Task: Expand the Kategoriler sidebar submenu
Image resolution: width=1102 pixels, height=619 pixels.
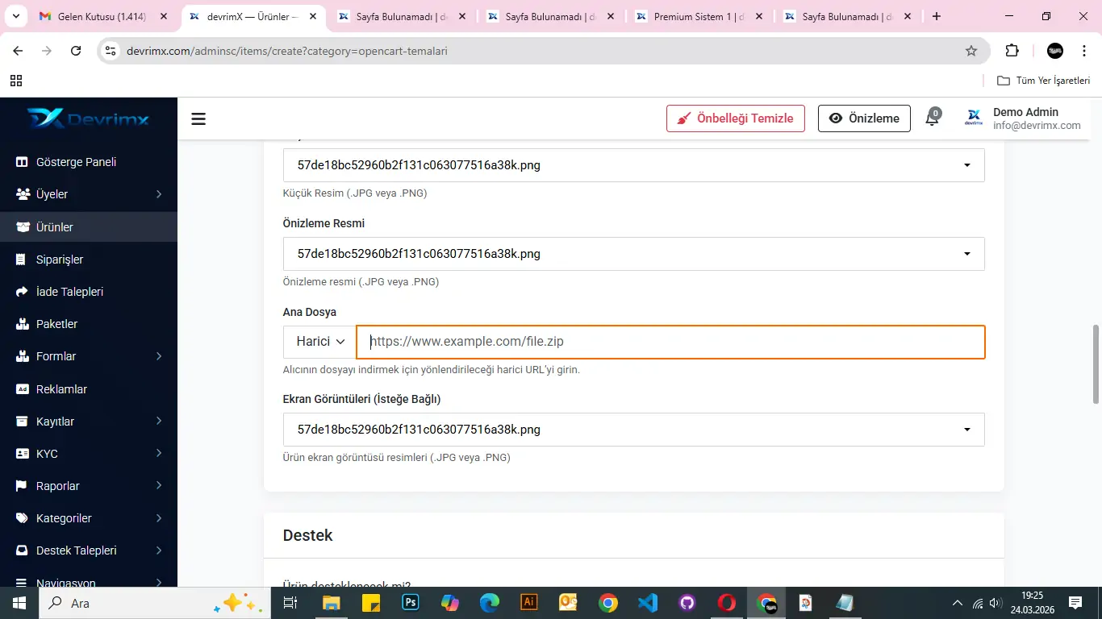Action: tap(89, 518)
